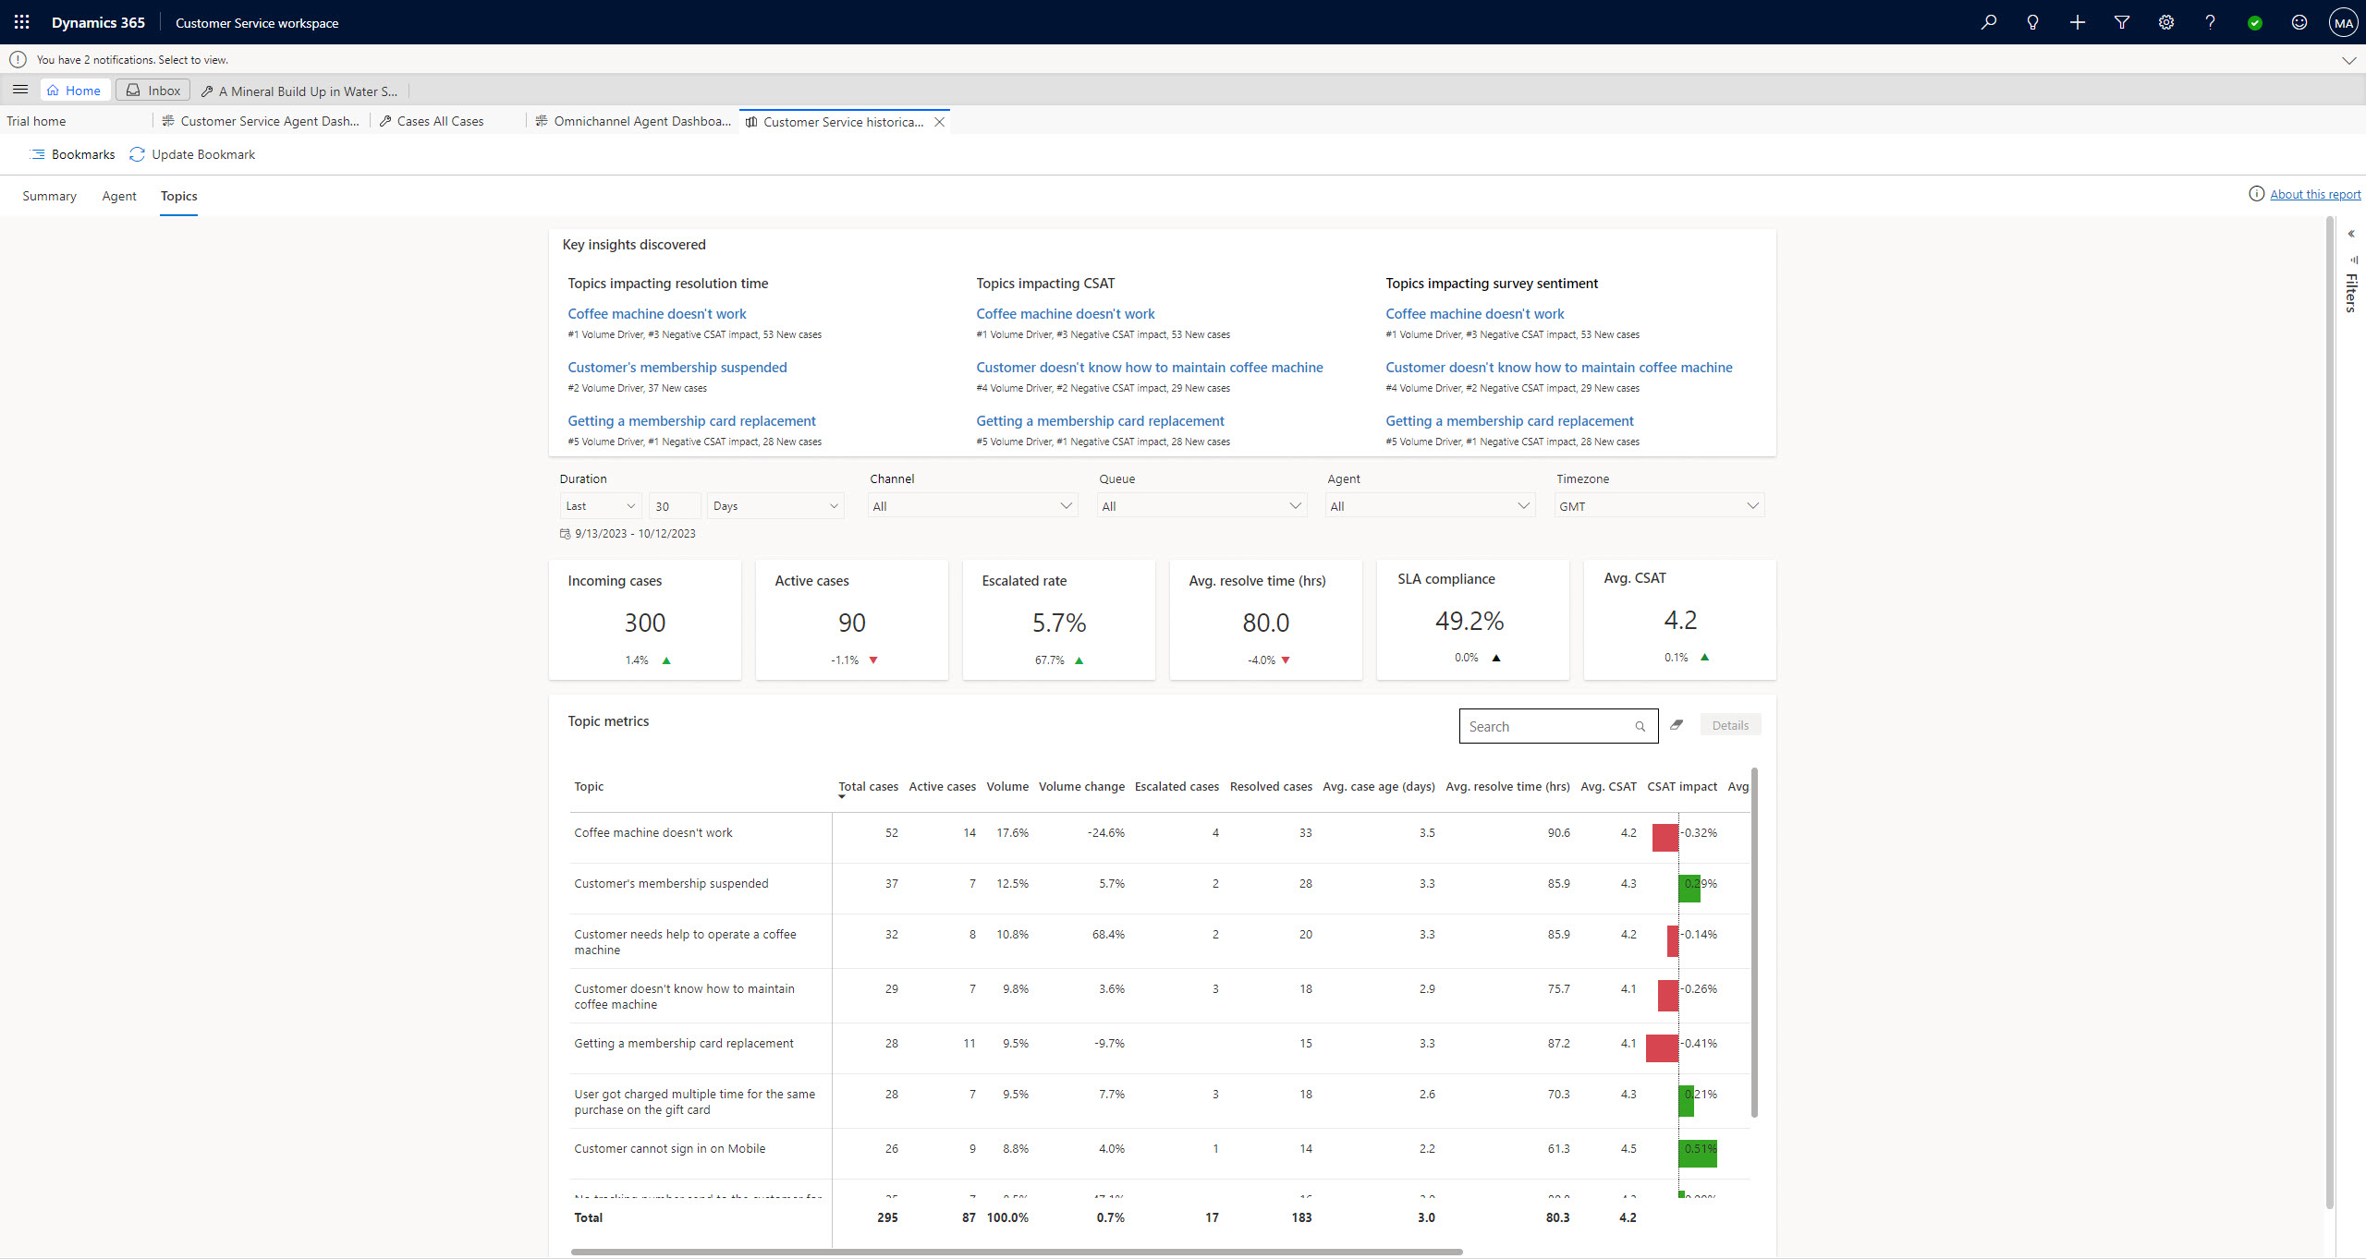Viewport: 2366px width, 1259px height.
Task: Open the Agent filter dropdown
Action: 1430,506
